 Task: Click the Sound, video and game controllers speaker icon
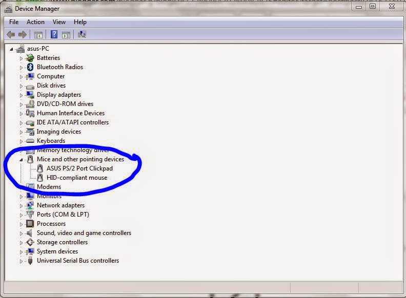pyautogui.click(x=30, y=233)
